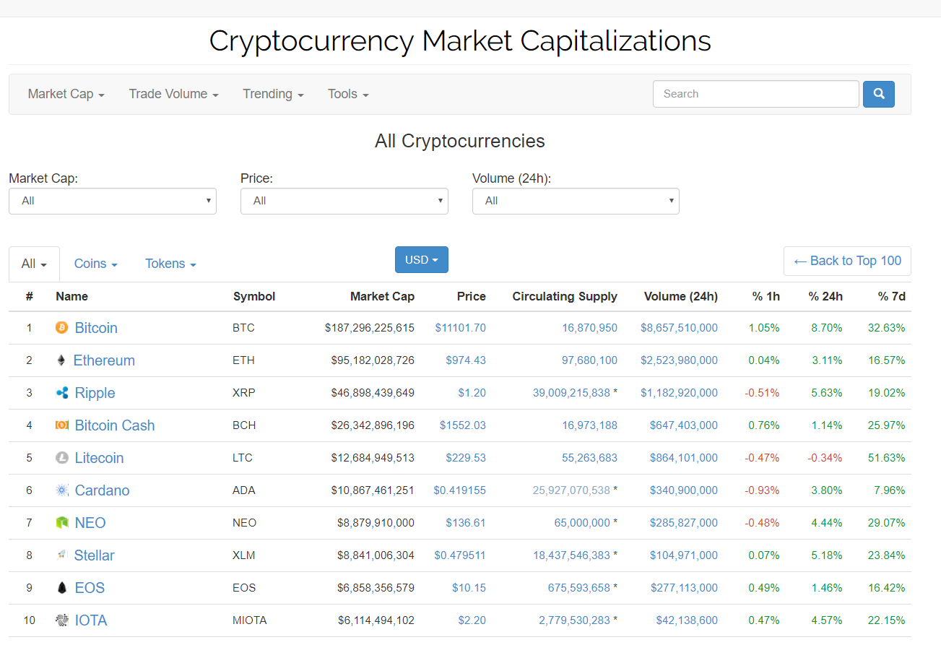Image resolution: width=941 pixels, height=645 pixels.
Task: Focus the Search input field
Action: [x=756, y=94]
